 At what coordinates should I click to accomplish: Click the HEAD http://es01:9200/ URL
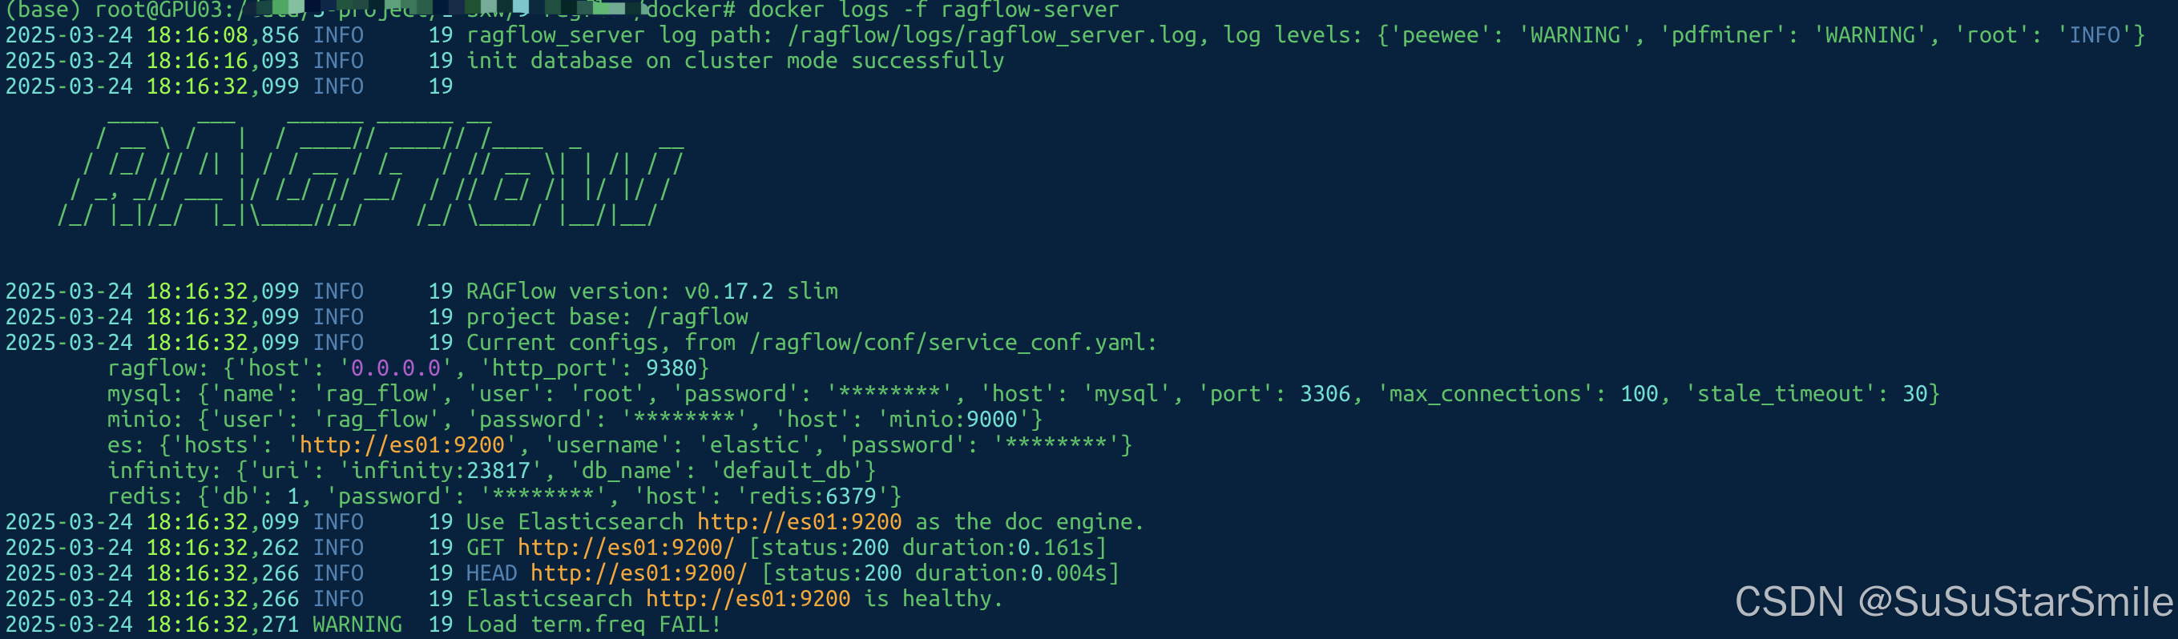pos(639,573)
